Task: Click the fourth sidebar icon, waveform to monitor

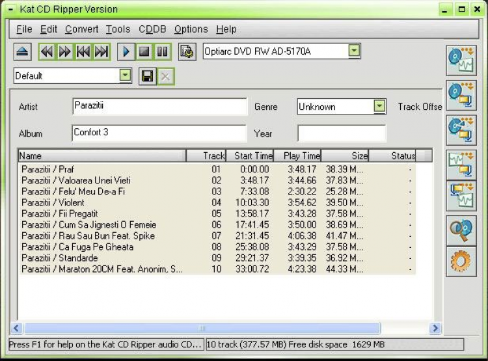Action: (x=461, y=165)
